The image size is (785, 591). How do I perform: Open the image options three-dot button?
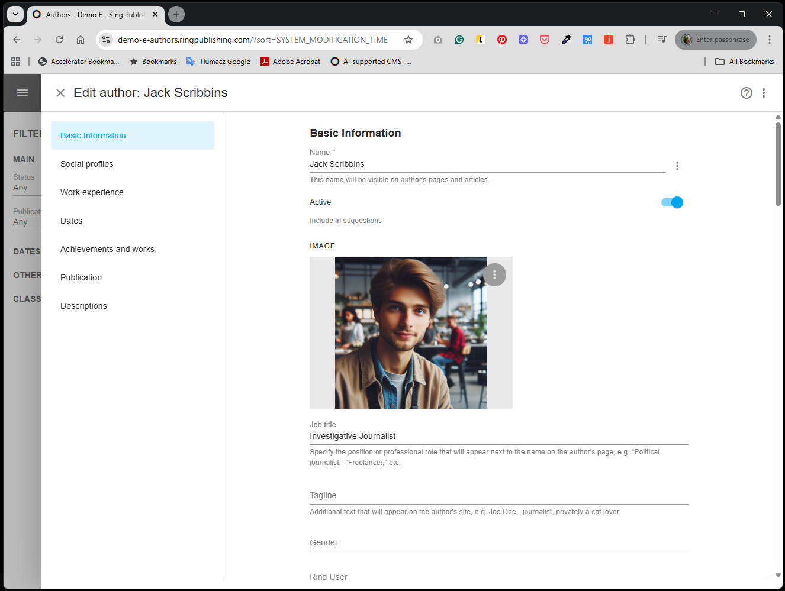click(x=494, y=275)
